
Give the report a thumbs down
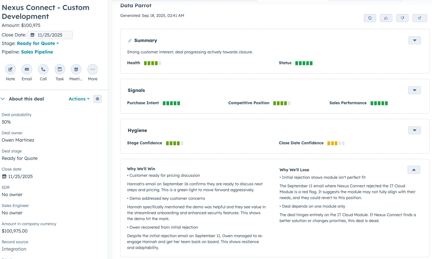(402, 18)
